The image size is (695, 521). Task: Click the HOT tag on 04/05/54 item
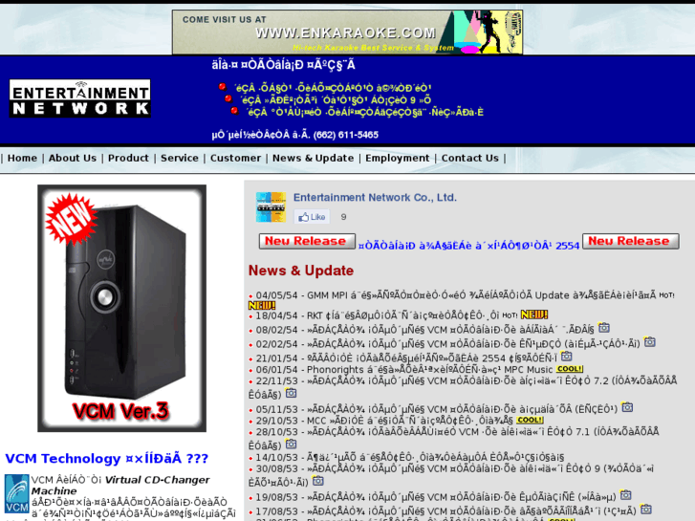[x=666, y=295]
